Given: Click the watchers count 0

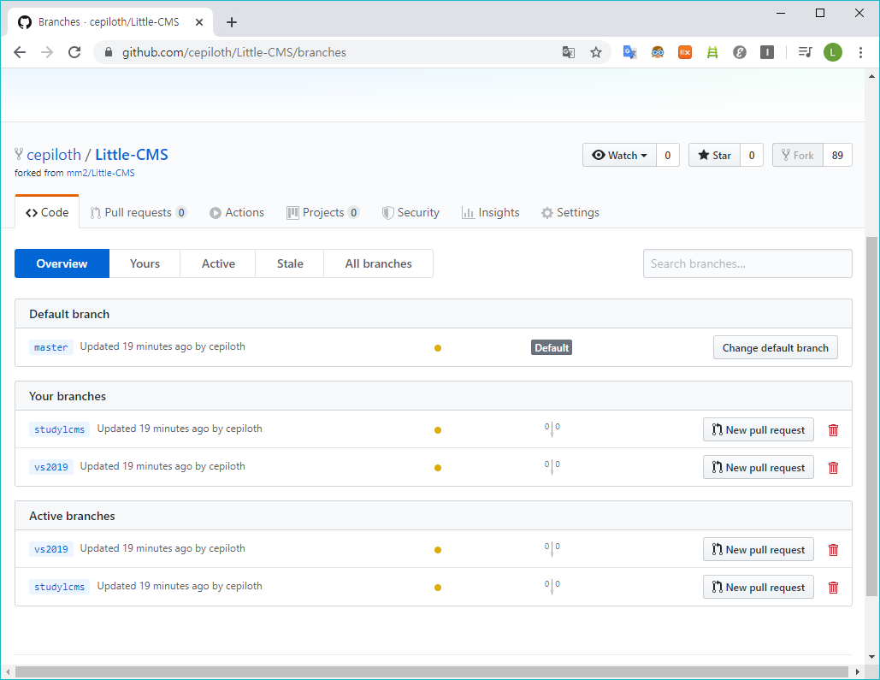Looking at the screenshot, I should click(668, 156).
